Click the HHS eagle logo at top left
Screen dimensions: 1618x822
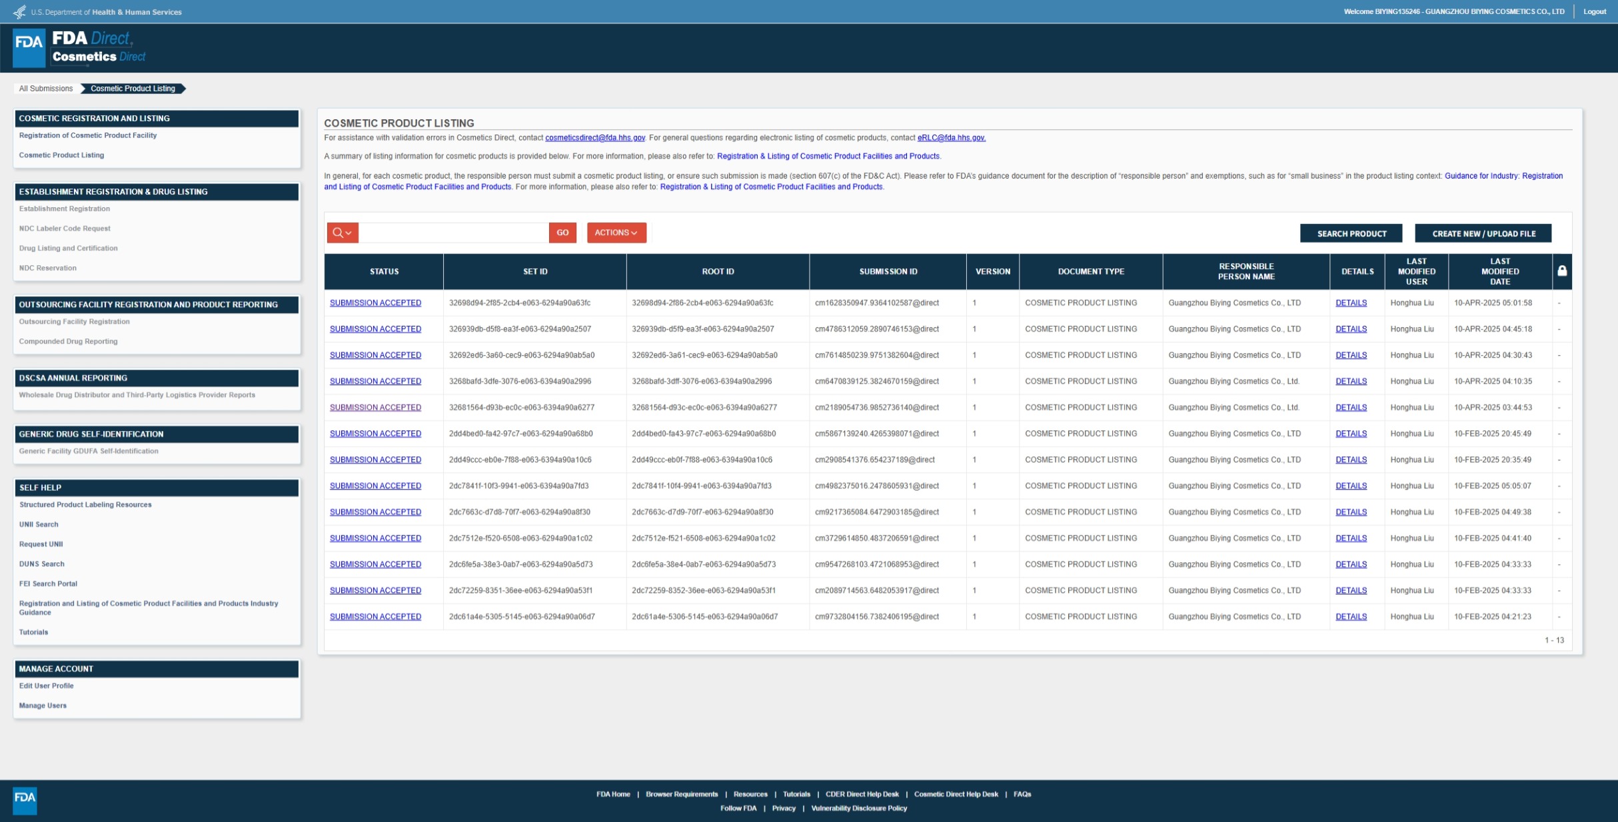[19, 11]
